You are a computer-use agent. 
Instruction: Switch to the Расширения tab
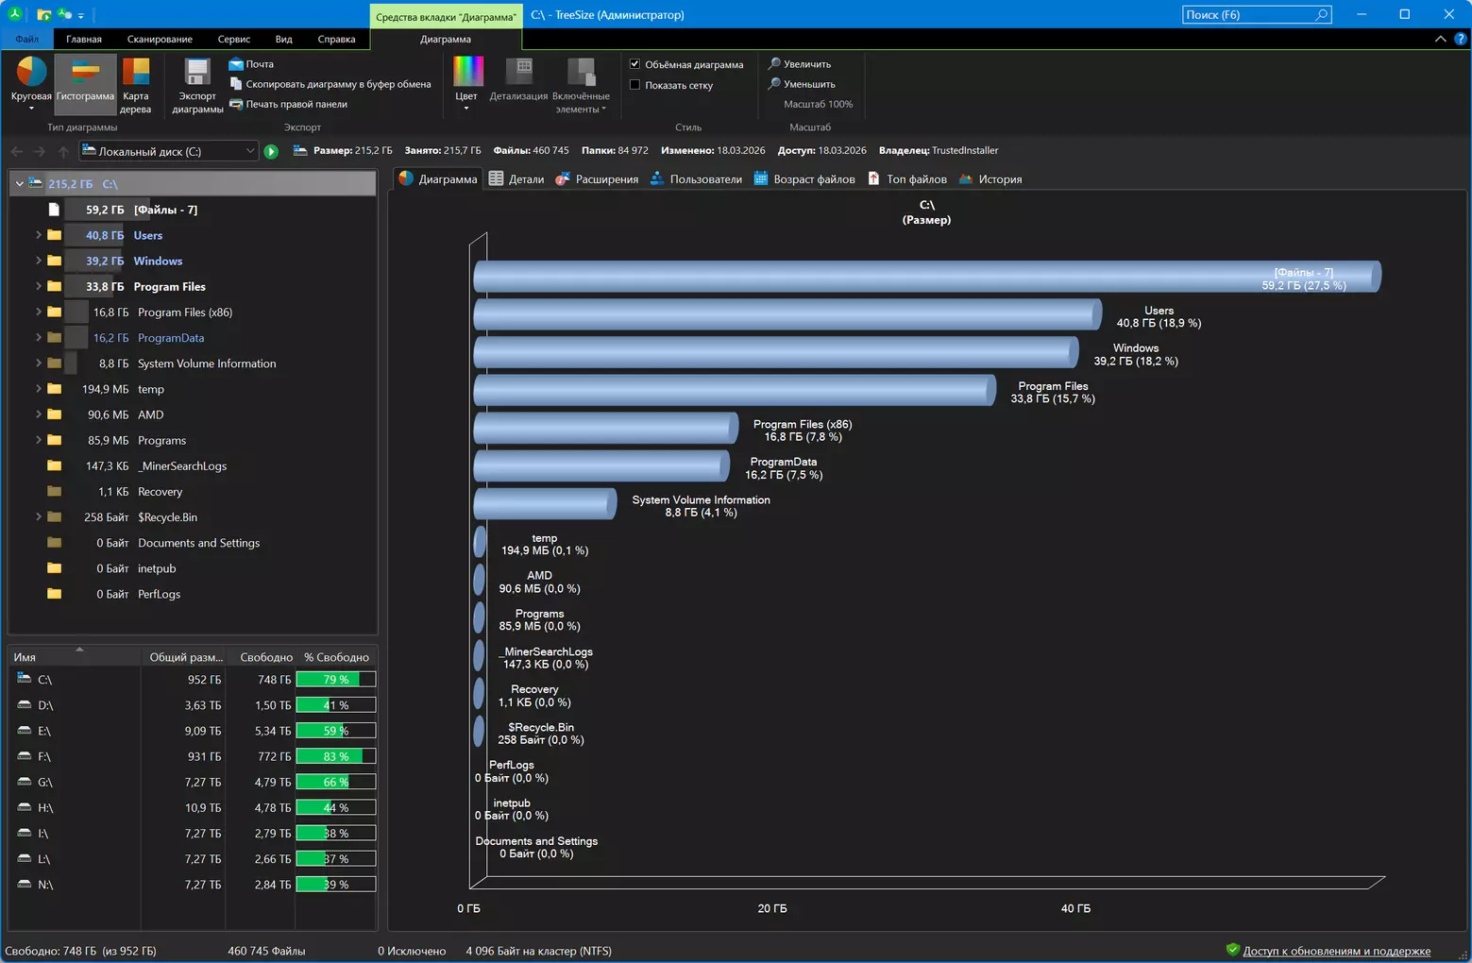pyautogui.click(x=597, y=179)
